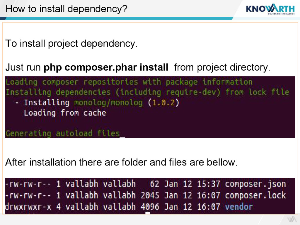Screen dimensions: 300x225
Task: Click the blue vendor directory name
Action: pyautogui.click(x=239, y=207)
